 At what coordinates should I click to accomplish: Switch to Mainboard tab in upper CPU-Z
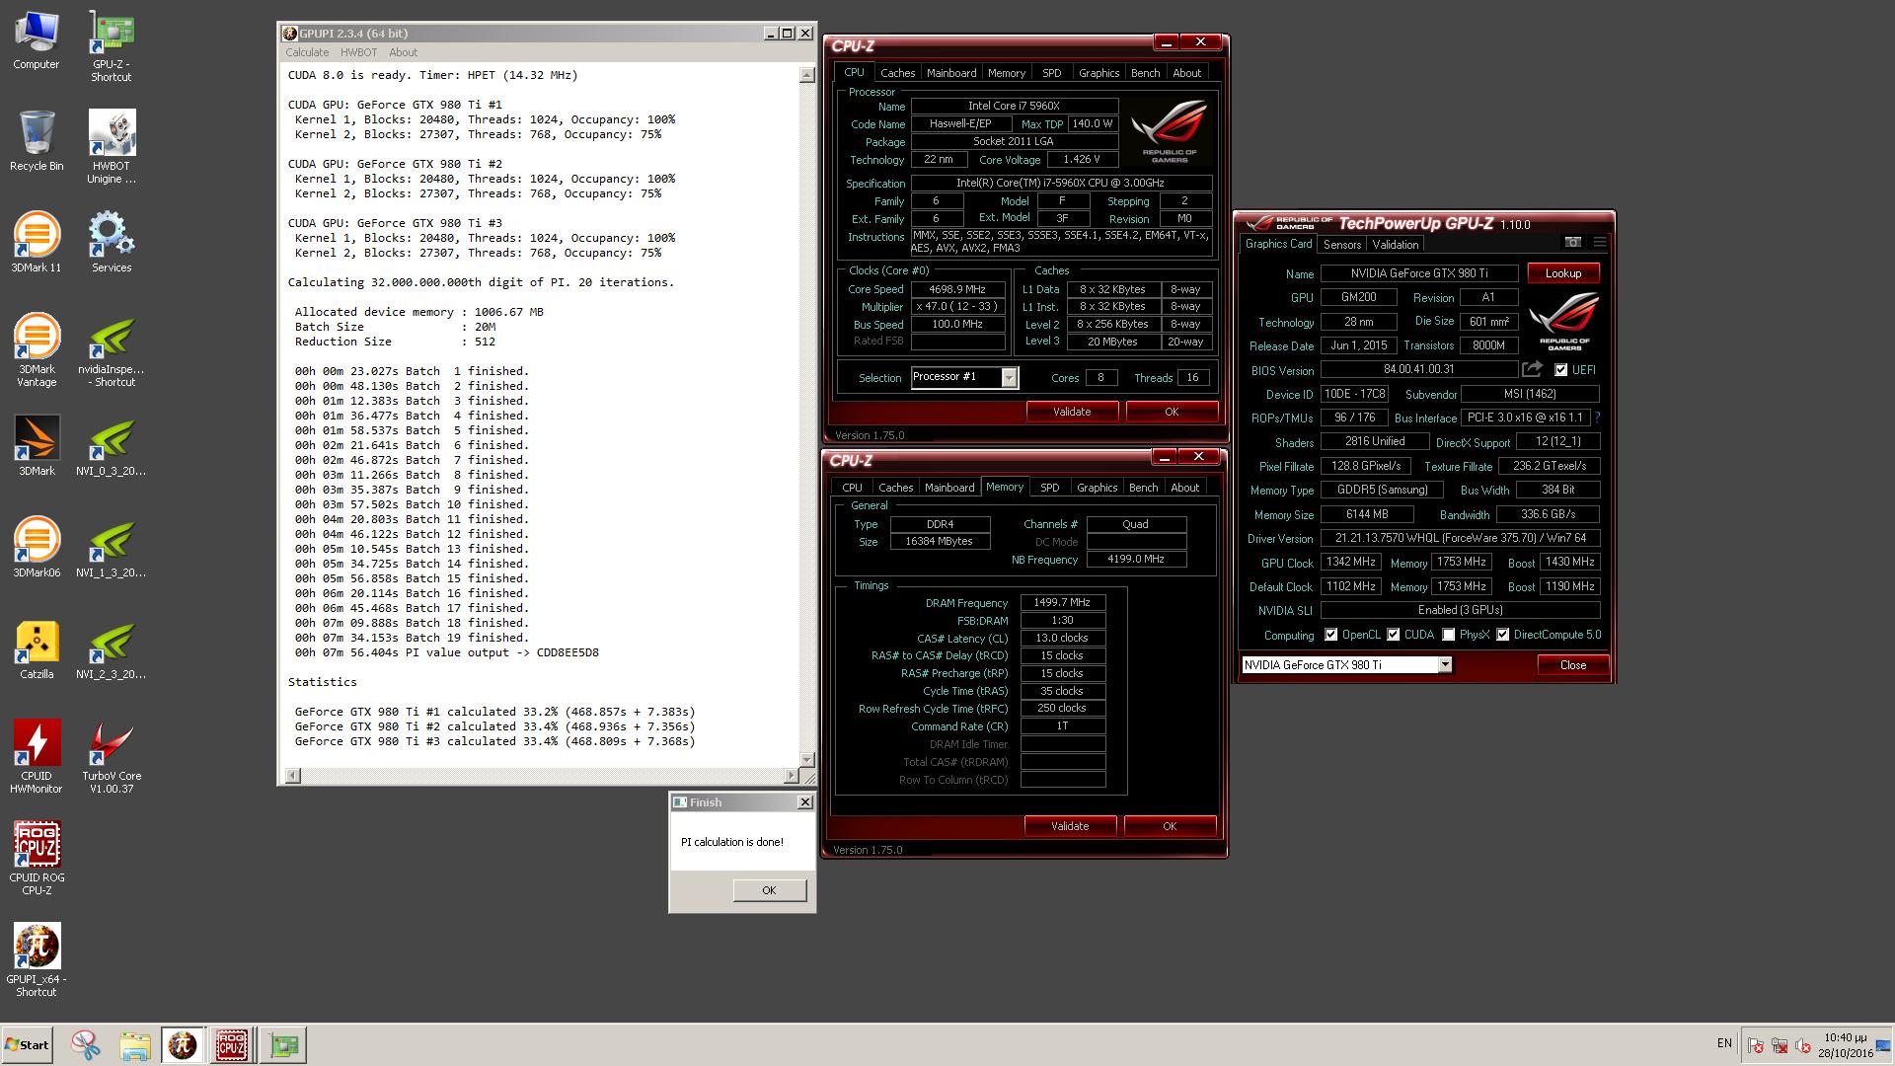click(x=951, y=73)
